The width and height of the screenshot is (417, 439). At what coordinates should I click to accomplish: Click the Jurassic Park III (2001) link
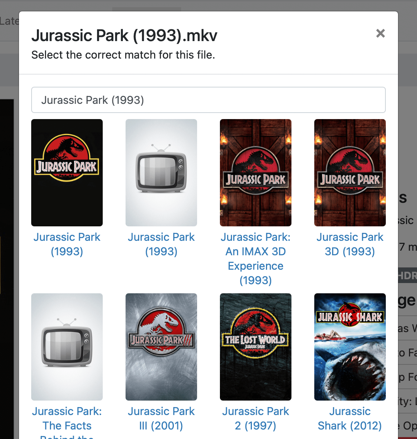(161, 418)
